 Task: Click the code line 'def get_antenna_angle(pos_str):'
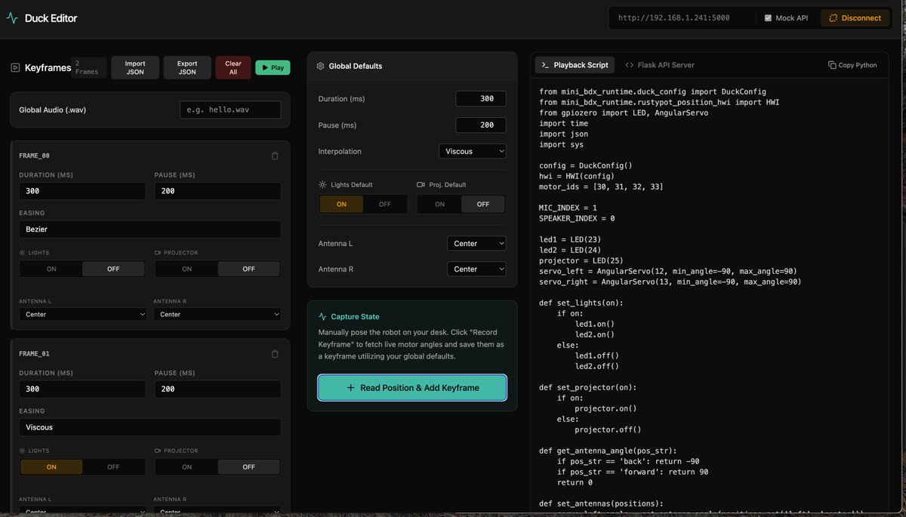click(608, 451)
